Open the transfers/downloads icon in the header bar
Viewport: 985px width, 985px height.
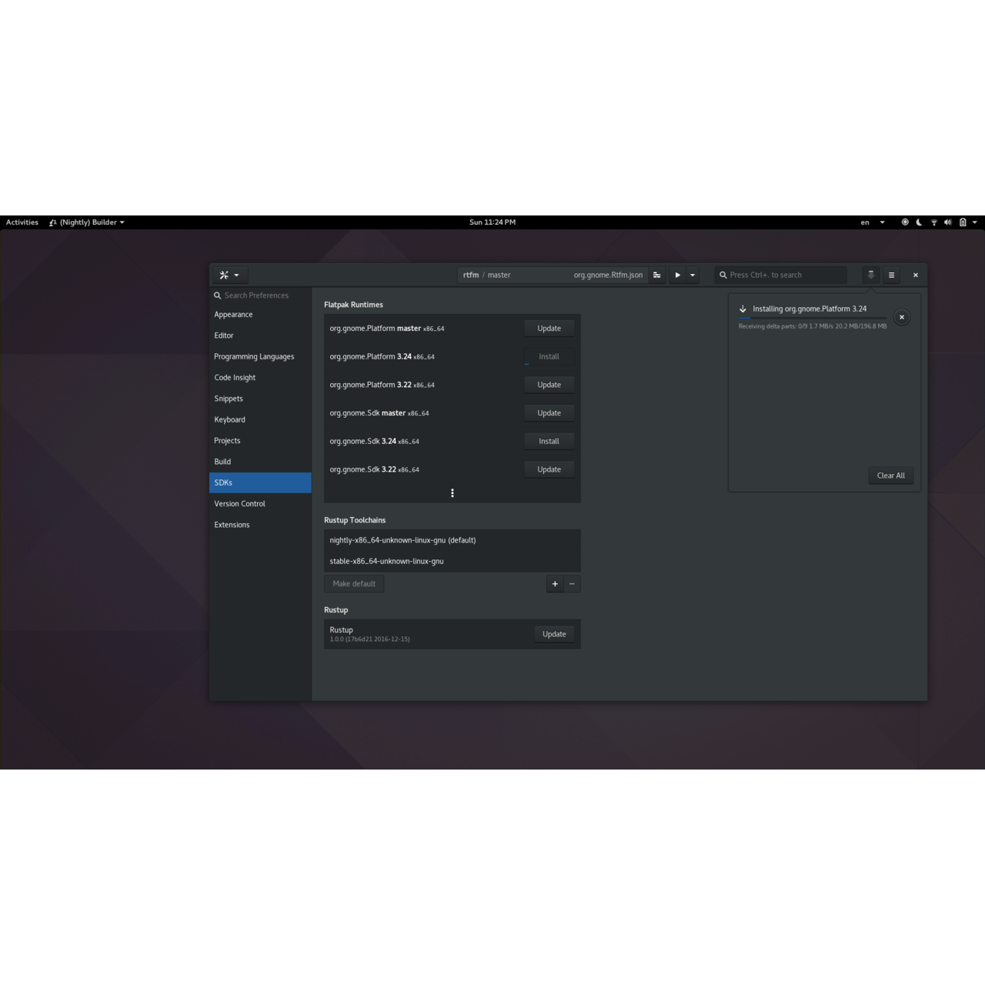pos(870,275)
